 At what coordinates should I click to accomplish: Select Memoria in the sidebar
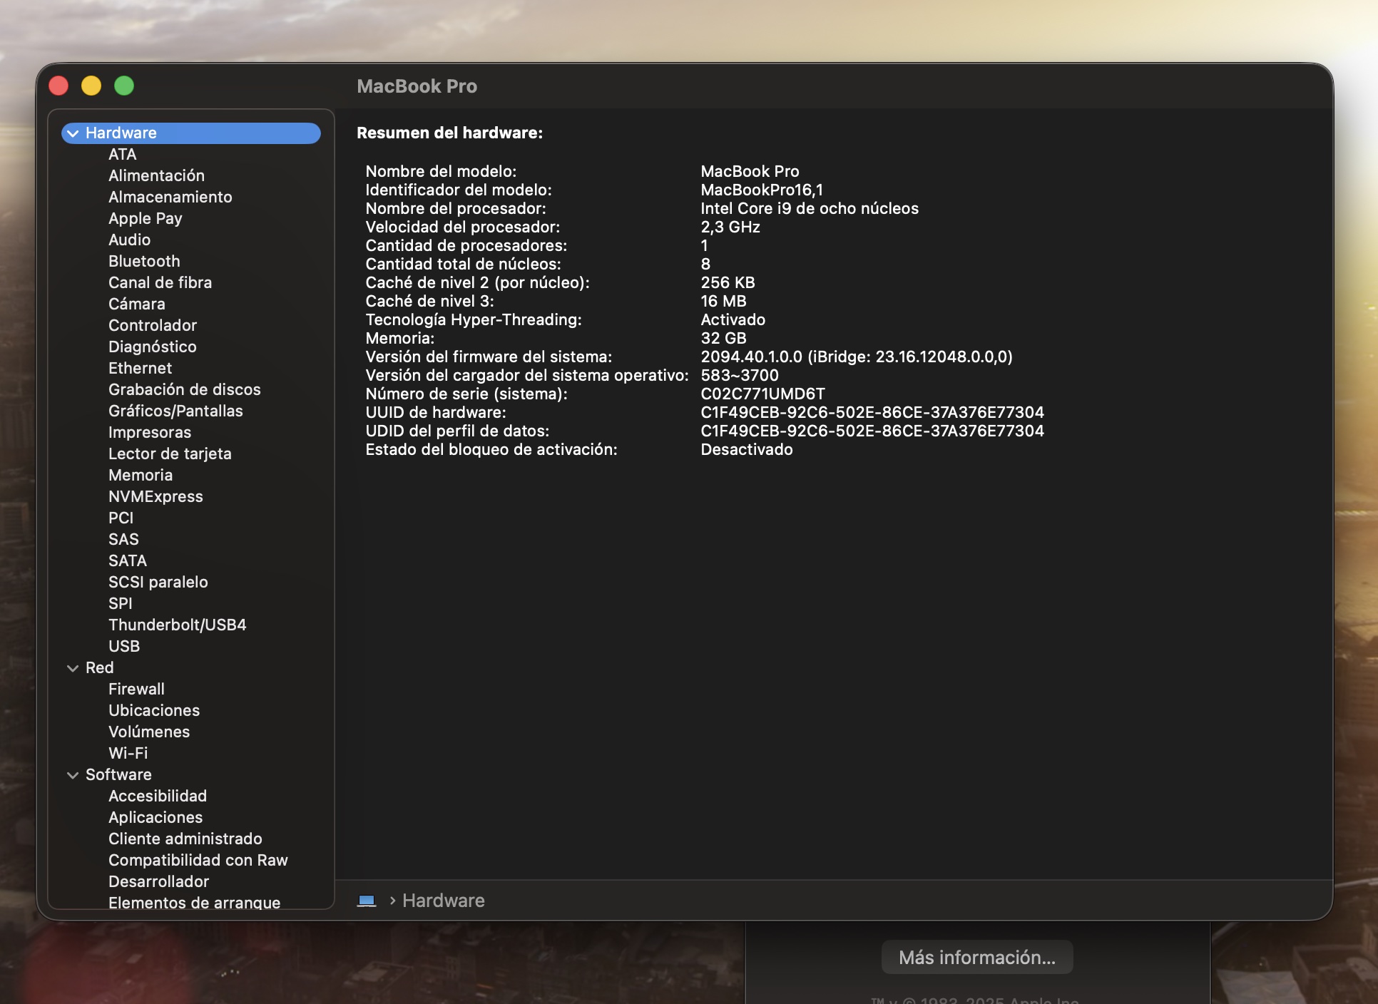tap(141, 475)
